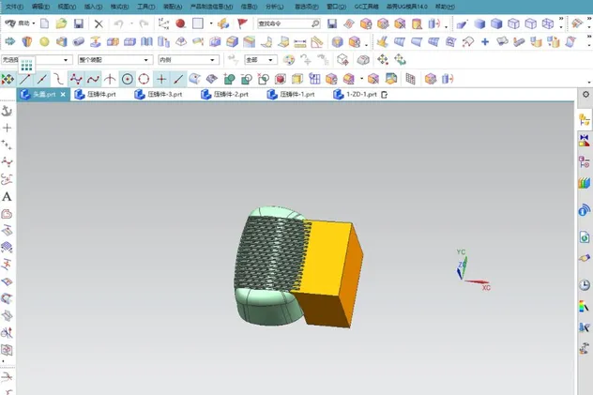Screen dimensions: 593x395
Task: Click the anchor icon in left sidebar
Action: coord(7,111)
